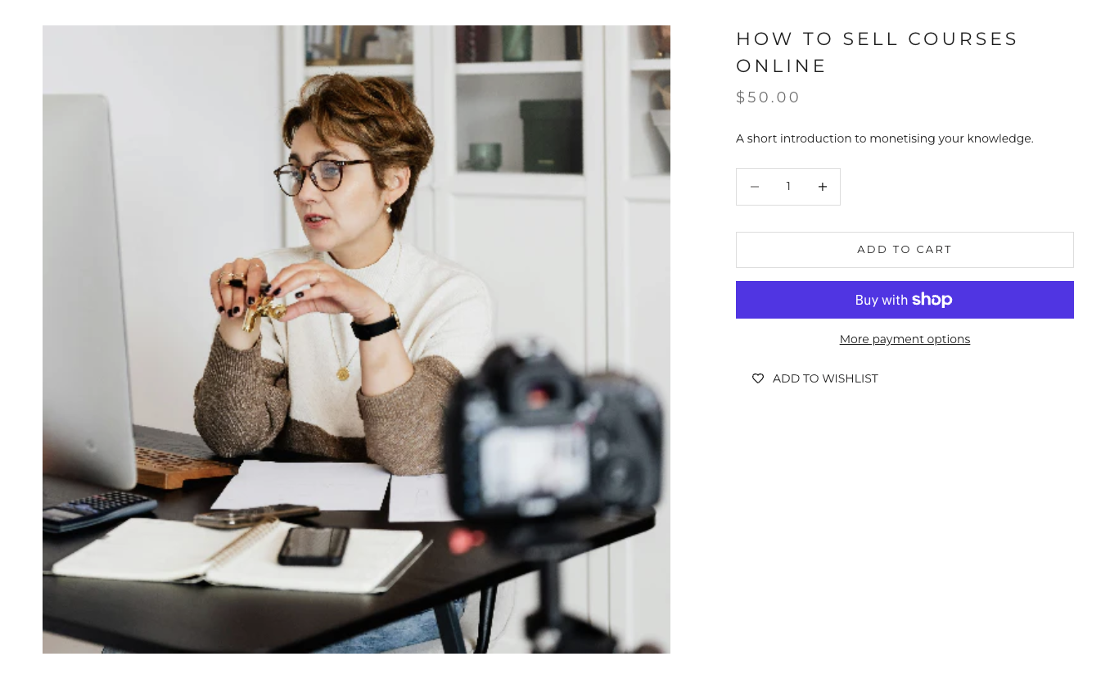
Task: Open More payment options link
Action: point(905,339)
